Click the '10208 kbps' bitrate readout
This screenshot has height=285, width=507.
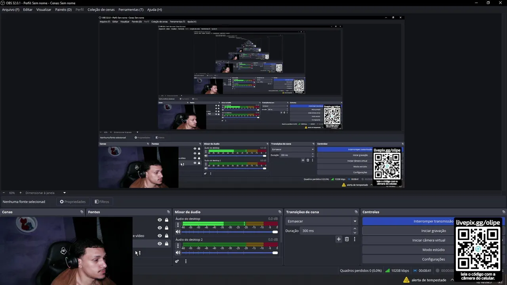400,271
